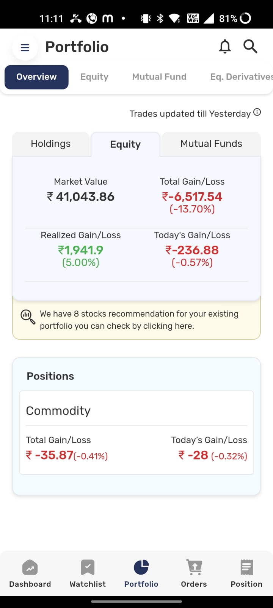The image size is (273, 608).
Task: Tap info icon beside Trades updated
Action: [257, 112]
